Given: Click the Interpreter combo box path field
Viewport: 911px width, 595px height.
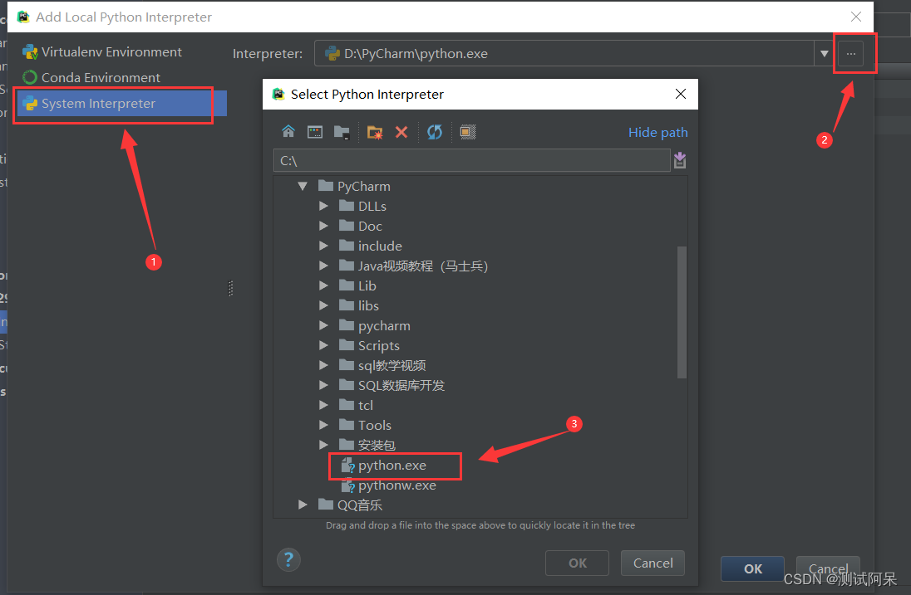Looking at the screenshot, I should pyautogui.click(x=564, y=53).
